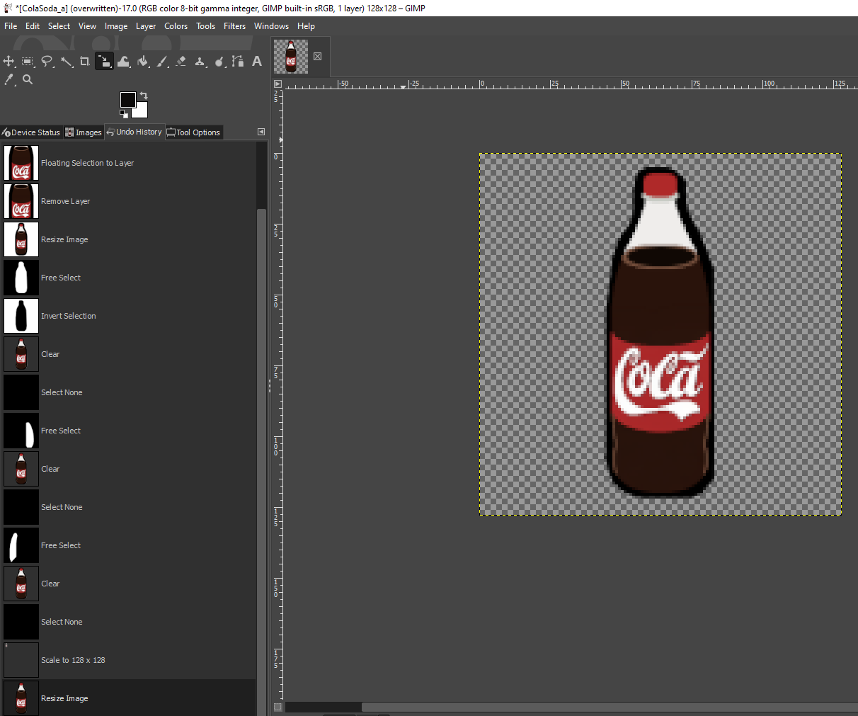
Task: Toggle Quick Mask at canvas bottom-left corner
Action: tap(278, 707)
